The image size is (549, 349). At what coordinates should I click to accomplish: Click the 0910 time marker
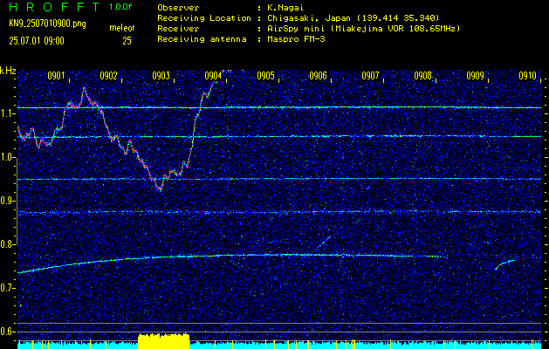click(x=528, y=76)
